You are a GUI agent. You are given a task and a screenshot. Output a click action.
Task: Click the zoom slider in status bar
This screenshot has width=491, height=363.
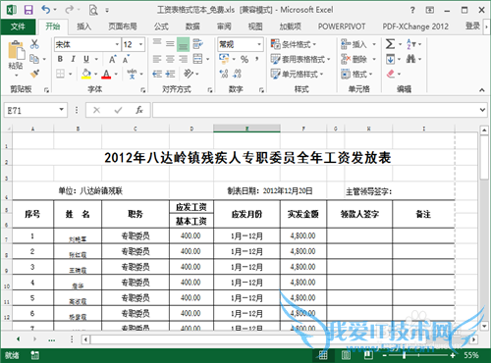pyautogui.click(x=405, y=355)
